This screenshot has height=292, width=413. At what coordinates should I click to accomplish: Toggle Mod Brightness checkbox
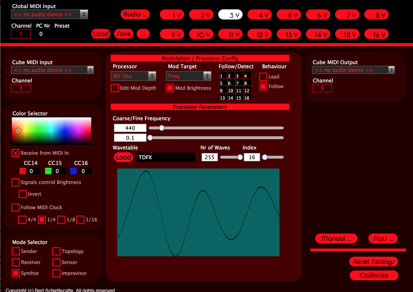click(170, 88)
